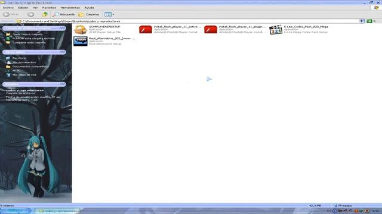Click codec y reproductores taskbar button
The width and height of the screenshot is (382, 214).
click(x=57, y=211)
